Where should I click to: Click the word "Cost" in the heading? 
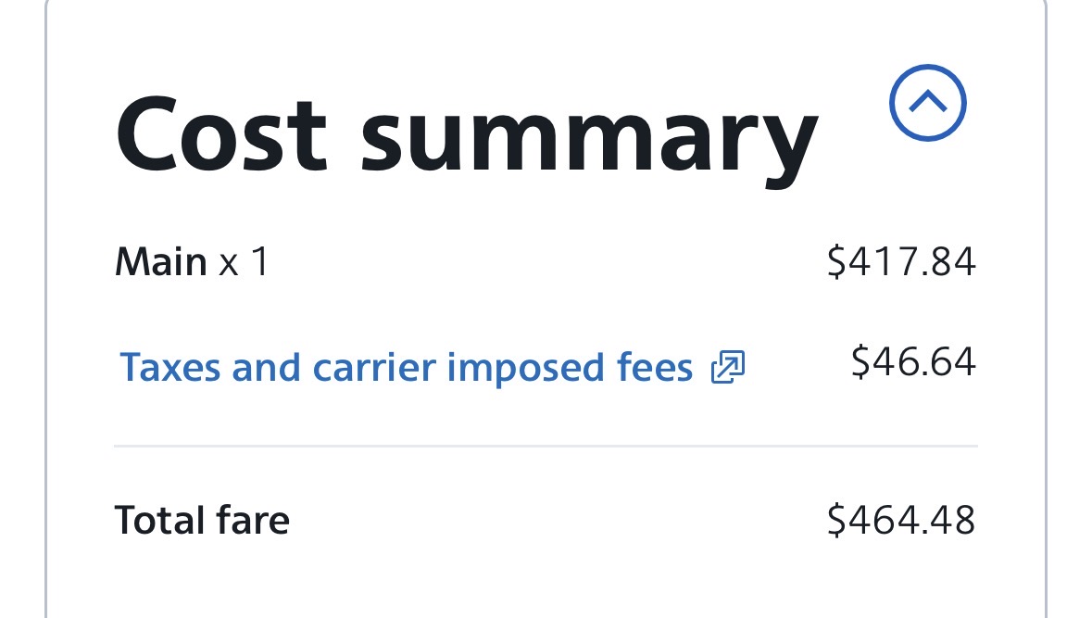coord(220,136)
